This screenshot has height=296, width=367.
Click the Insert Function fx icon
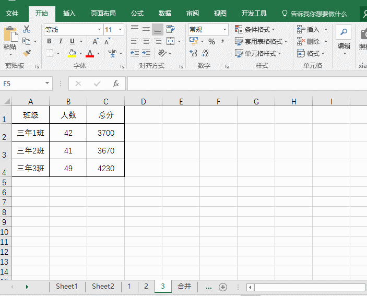[116, 84]
